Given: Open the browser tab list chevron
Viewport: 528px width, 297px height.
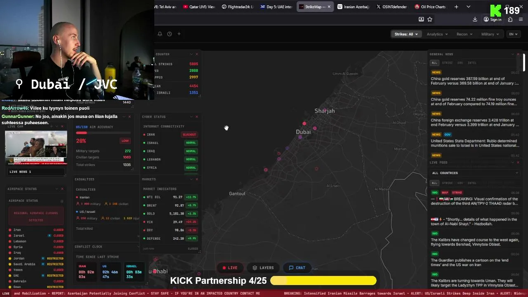Looking at the screenshot, I should point(468,7).
